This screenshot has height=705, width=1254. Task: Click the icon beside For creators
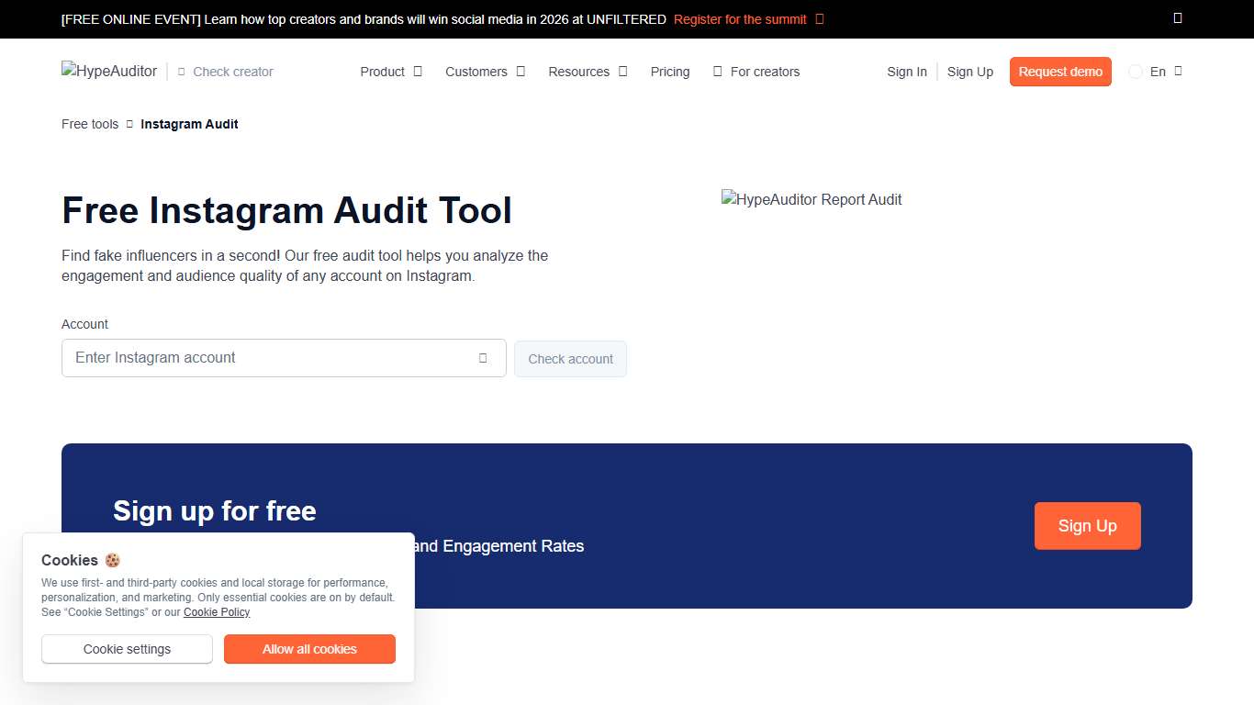(x=716, y=72)
